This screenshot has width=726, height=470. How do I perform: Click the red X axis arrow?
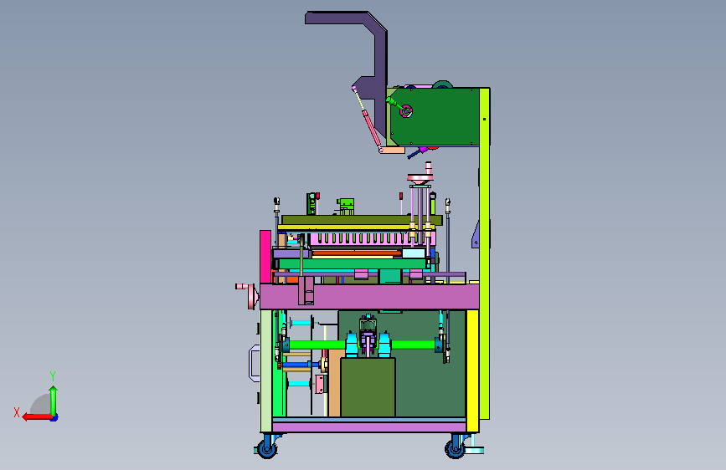point(36,416)
